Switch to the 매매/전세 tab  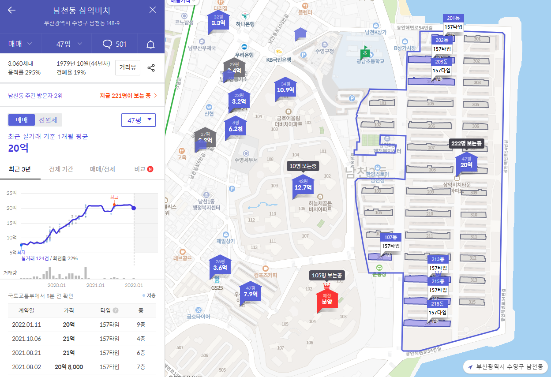pyautogui.click(x=102, y=169)
